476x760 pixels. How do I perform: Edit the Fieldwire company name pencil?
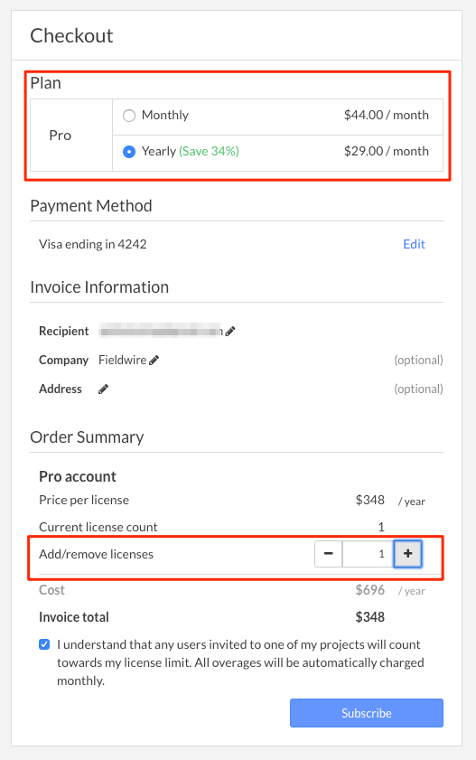tap(154, 361)
